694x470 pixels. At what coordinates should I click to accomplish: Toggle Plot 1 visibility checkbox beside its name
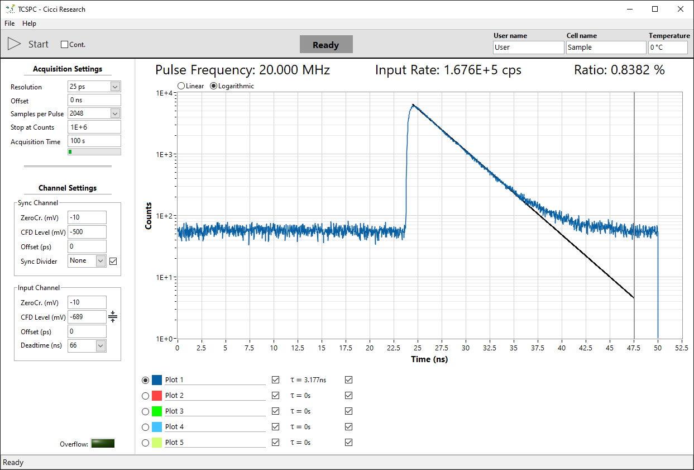coord(275,380)
